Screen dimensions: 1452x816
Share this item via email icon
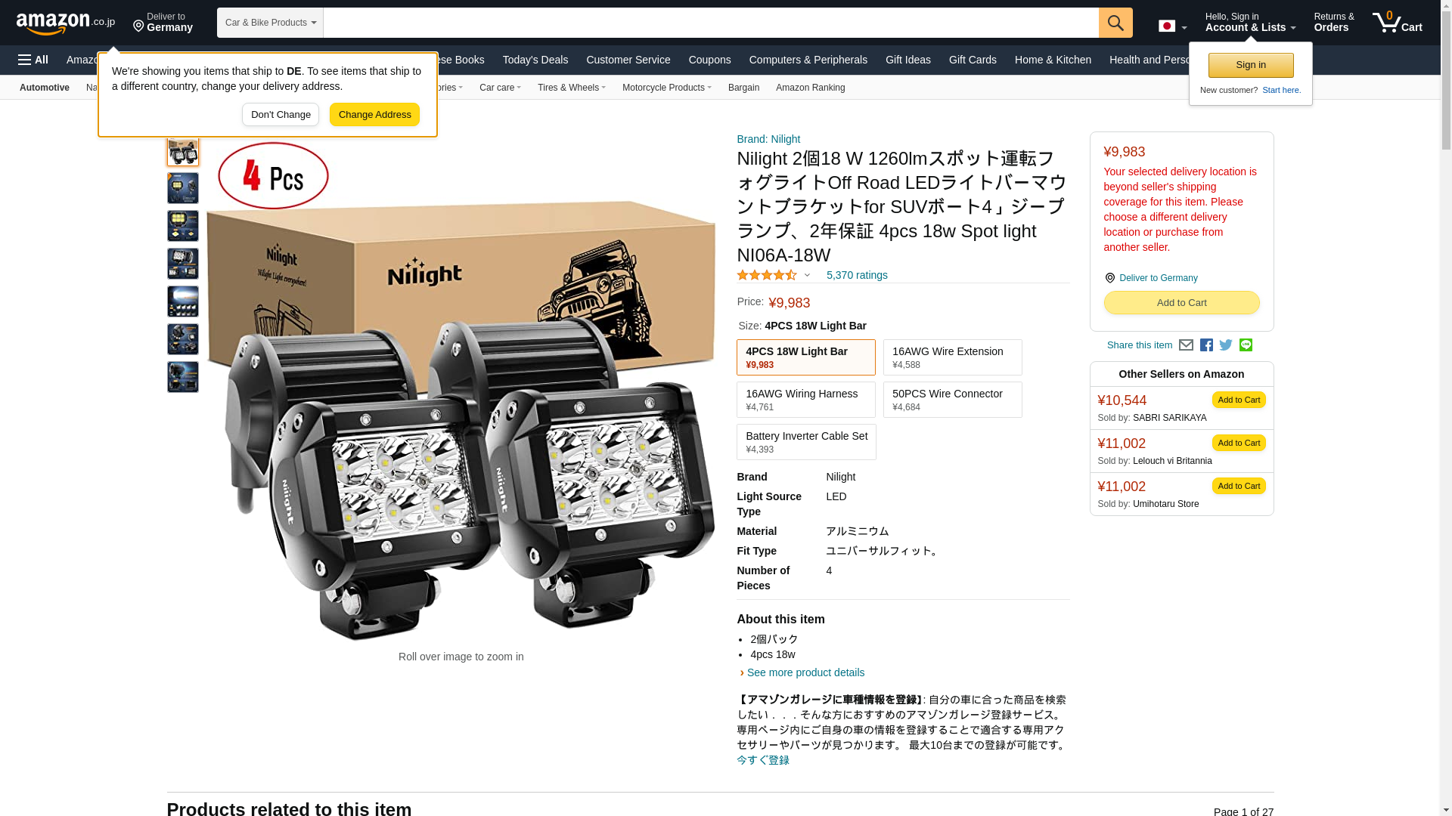click(1186, 345)
